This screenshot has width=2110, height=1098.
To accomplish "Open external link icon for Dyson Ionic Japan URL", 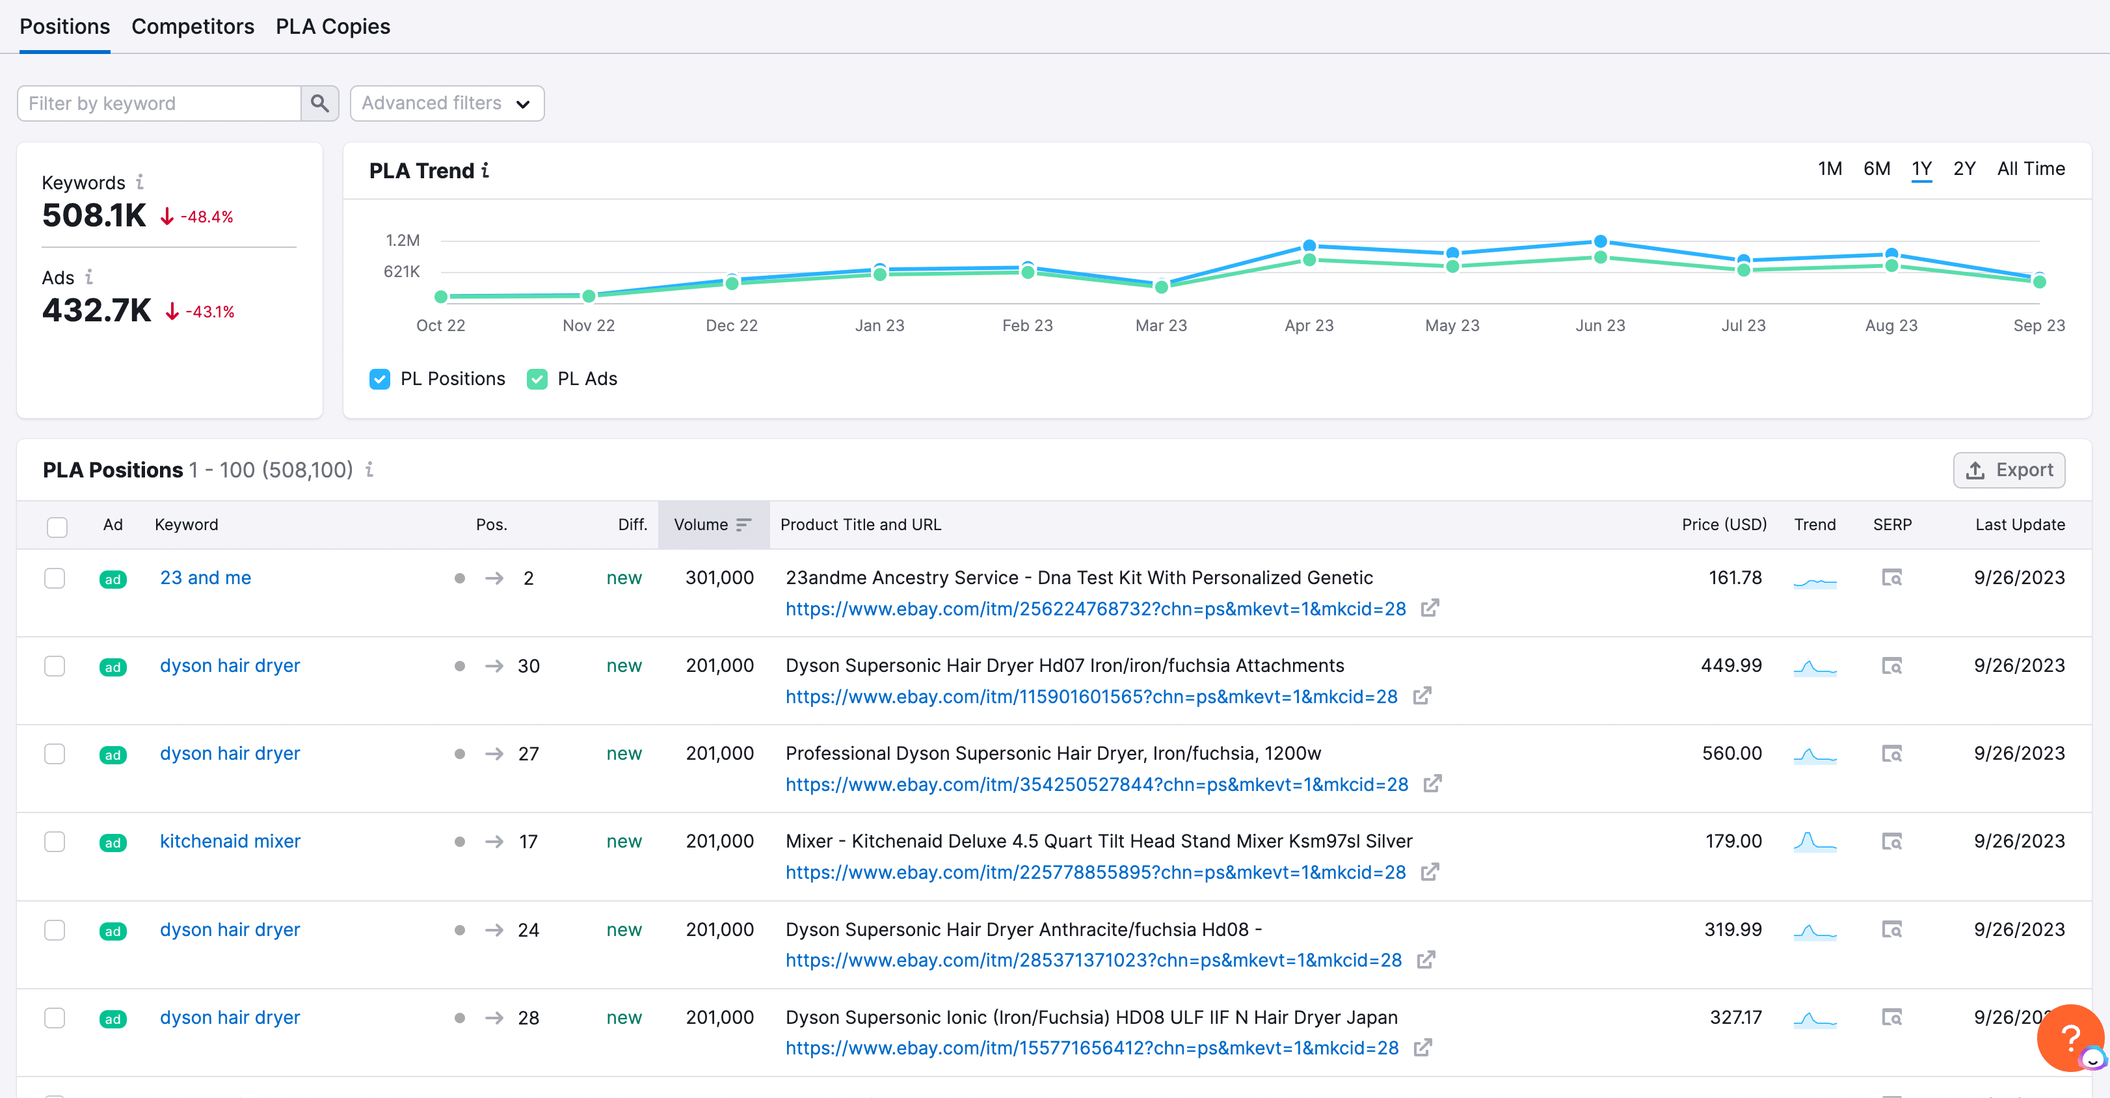I will [1422, 1047].
